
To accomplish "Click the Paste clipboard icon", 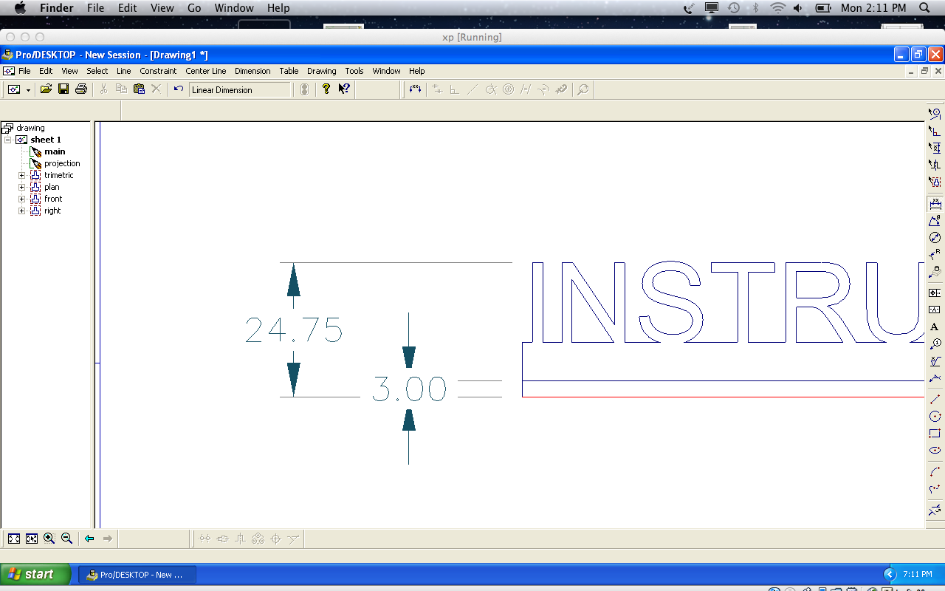I will pos(139,89).
